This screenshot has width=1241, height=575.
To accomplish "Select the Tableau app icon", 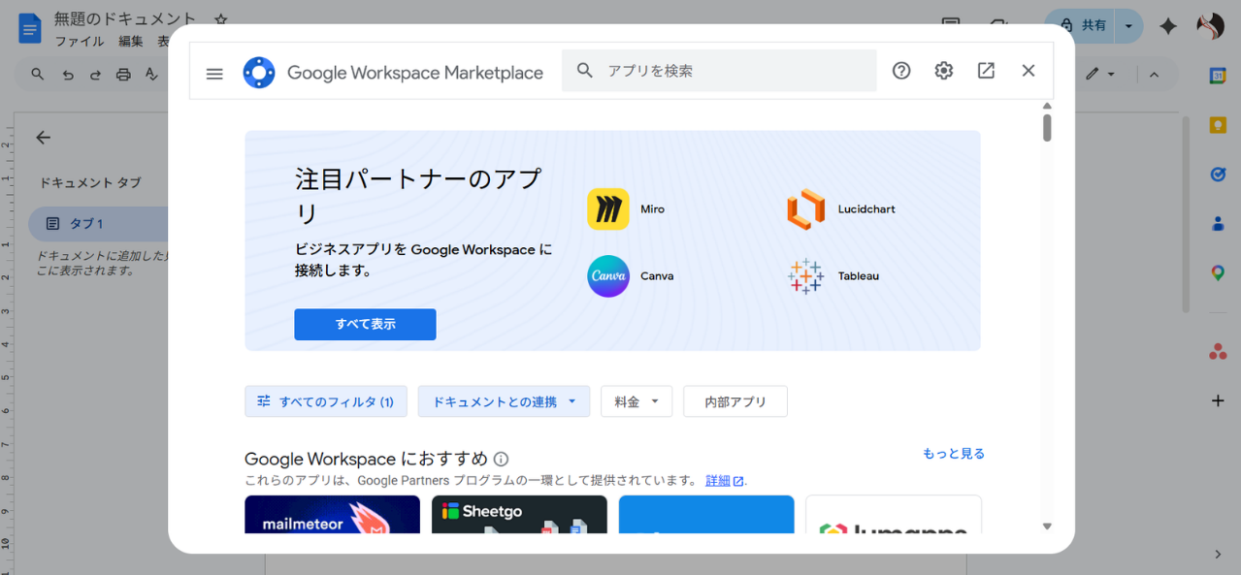I will coord(804,276).
